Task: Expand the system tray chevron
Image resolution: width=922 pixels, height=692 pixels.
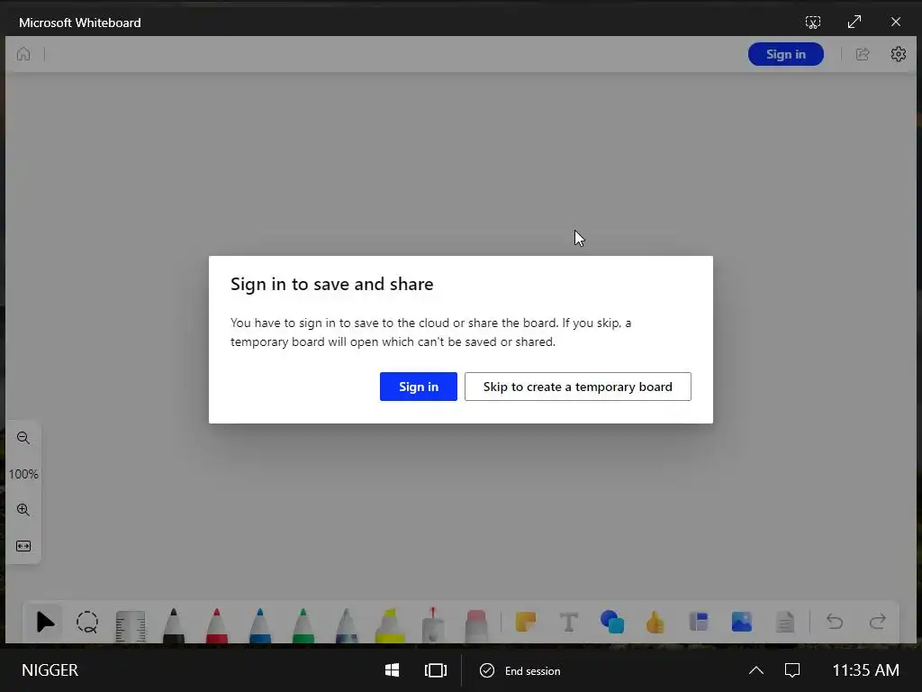Action: click(x=756, y=670)
